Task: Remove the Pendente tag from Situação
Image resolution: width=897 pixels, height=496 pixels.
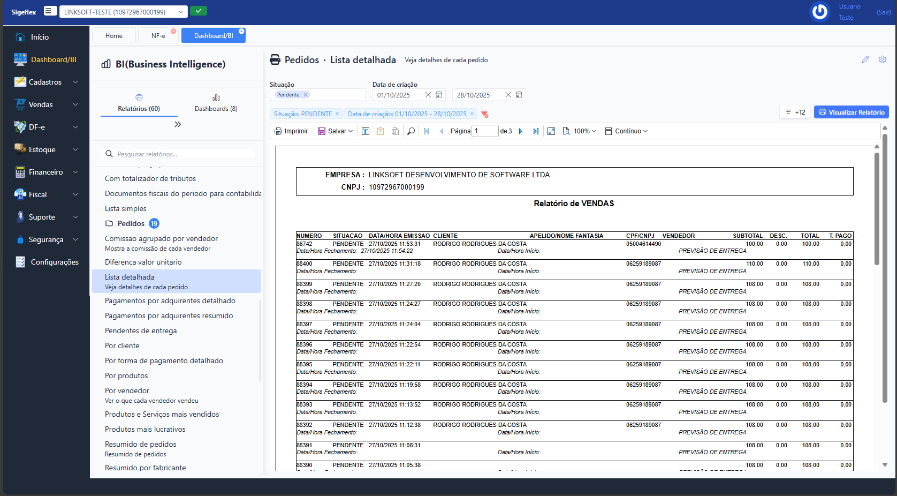Action: pyautogui.click(x=306, y=95)
